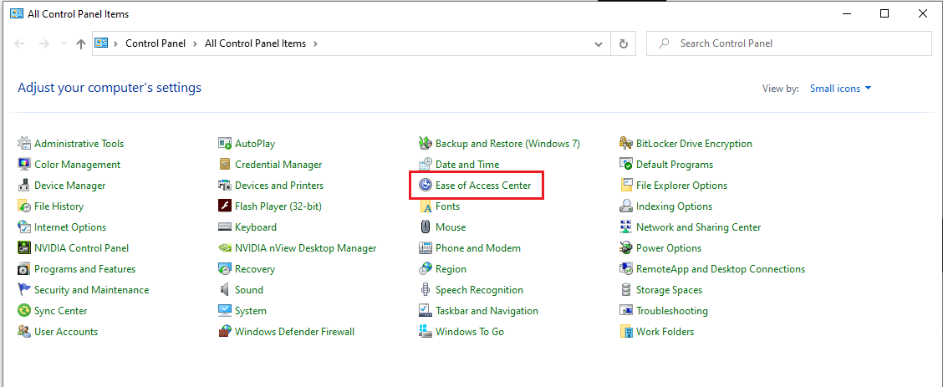Refresh the Control Panel view
943x387 pixels.
pos(623,43)
